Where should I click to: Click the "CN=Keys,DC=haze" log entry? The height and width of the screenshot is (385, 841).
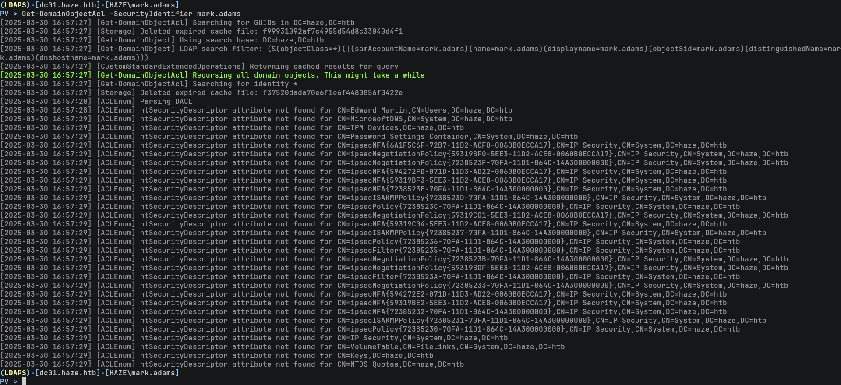(385, 356)
